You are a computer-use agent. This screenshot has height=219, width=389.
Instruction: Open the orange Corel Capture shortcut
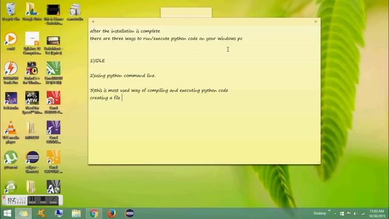pyautogui.click(x=53, y=162)
